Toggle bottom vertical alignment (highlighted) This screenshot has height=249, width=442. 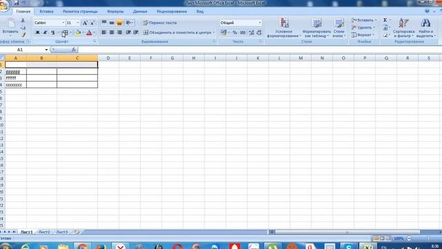click(x=119, y=23)
